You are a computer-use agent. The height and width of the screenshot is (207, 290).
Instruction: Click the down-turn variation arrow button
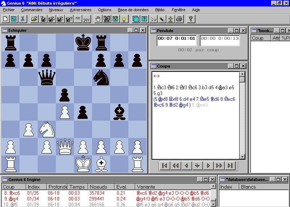(x=197, y=165)
